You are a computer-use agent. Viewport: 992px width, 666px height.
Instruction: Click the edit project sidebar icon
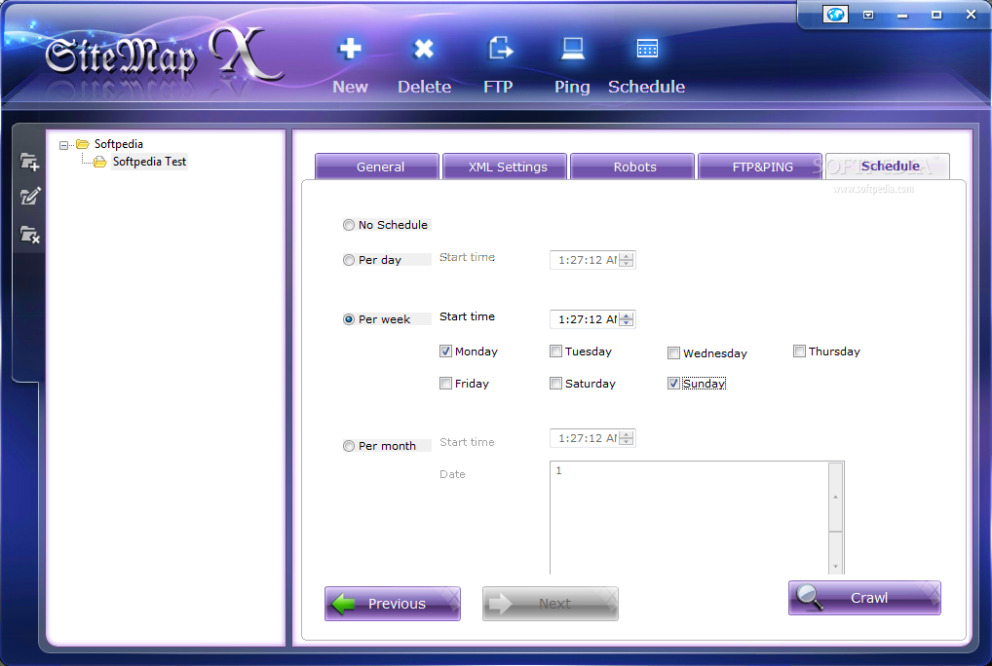[x=30, y=197]
